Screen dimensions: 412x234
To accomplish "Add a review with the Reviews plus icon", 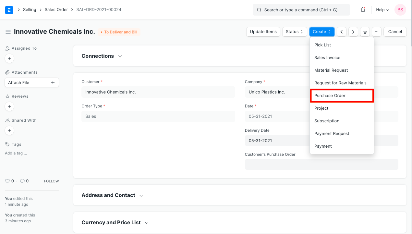I will (9, 106).
